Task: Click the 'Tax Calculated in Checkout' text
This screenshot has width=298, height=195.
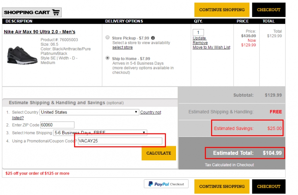Action: pyautogui.click(x=229, y=165)
